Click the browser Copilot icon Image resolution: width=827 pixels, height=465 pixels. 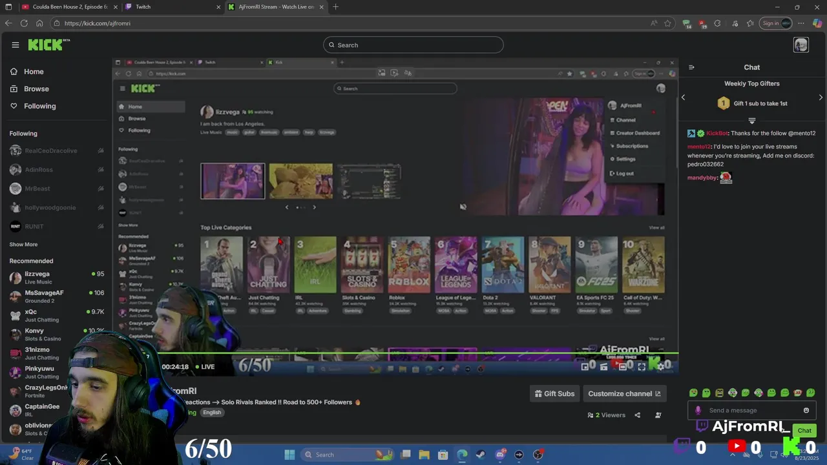pos(817,23)
